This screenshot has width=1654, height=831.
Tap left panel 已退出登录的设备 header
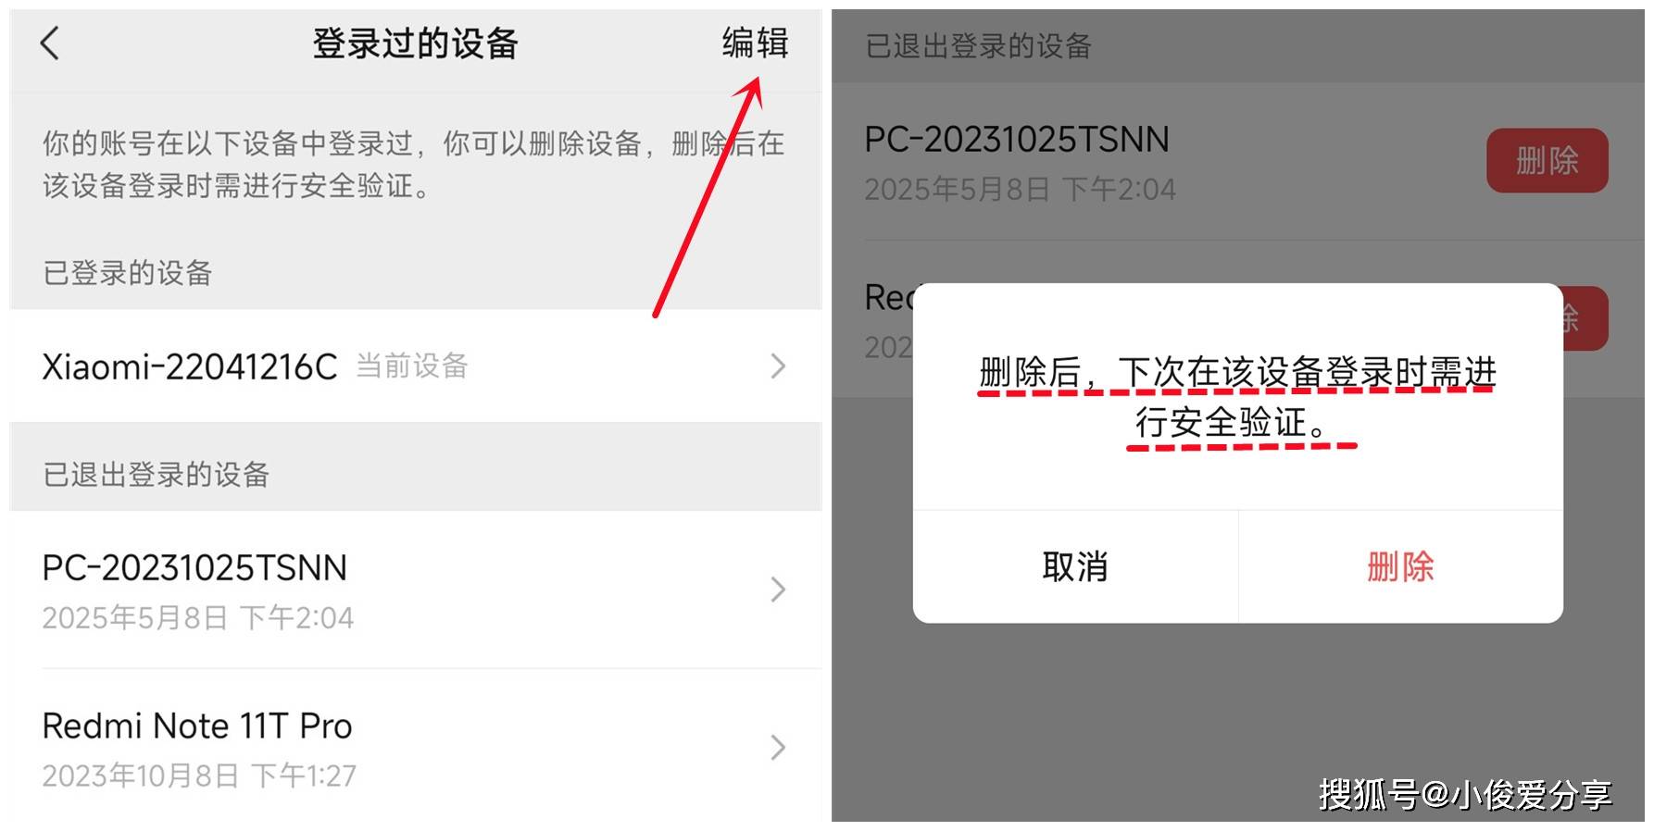(x=156, y=475)
